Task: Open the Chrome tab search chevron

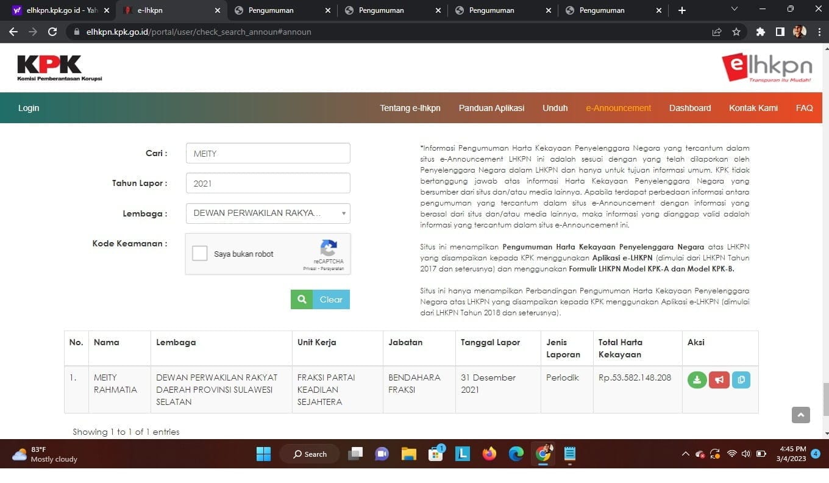Action: click(734, 10)
